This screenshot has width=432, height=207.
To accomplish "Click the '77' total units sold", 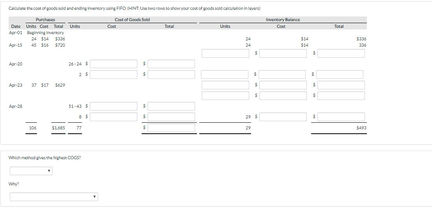I will click(79, 128).
